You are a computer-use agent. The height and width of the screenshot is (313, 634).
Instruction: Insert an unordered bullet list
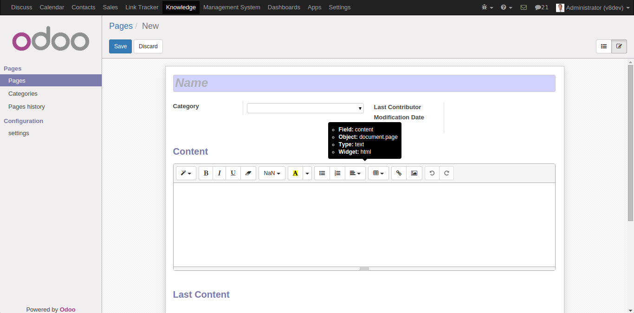pos(322,173)
